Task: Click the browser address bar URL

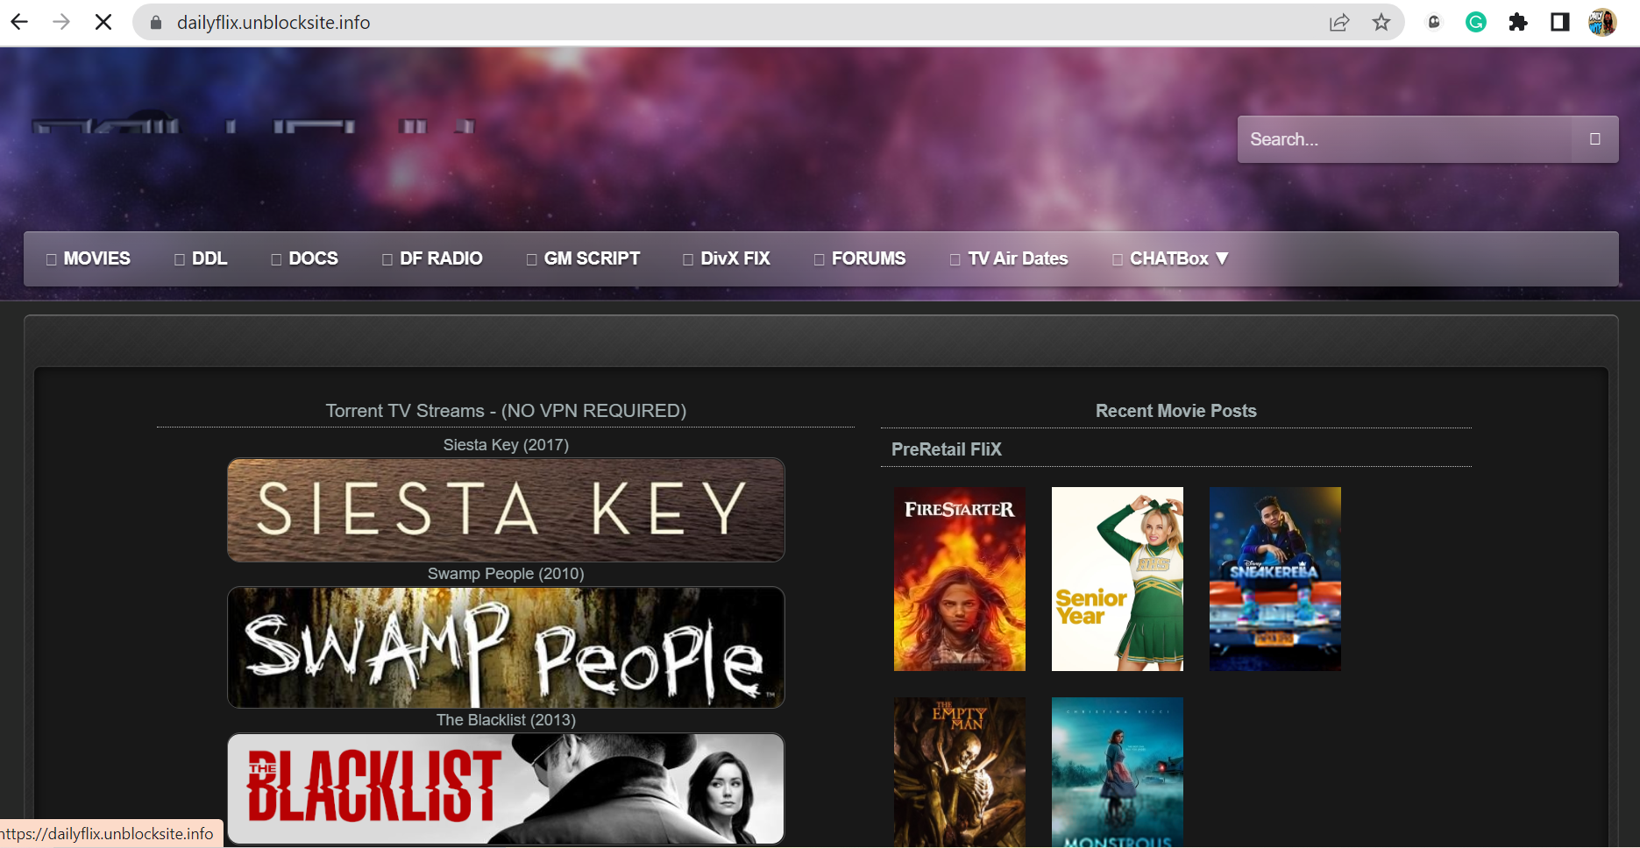Action: tap(273, 22)
